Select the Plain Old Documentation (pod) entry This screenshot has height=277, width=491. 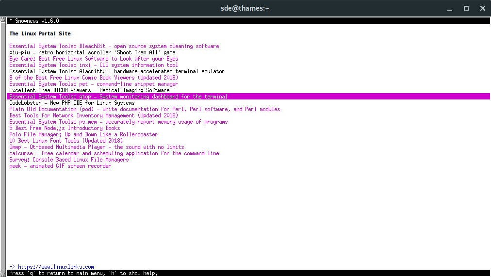pyautogui.click(x=145, y=109)
